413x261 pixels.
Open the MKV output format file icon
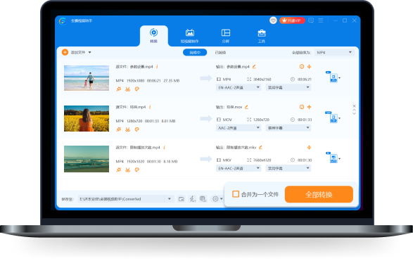coord(333,158)
